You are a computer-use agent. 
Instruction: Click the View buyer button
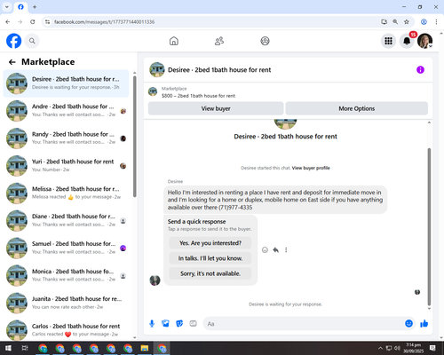click(216, 108)
